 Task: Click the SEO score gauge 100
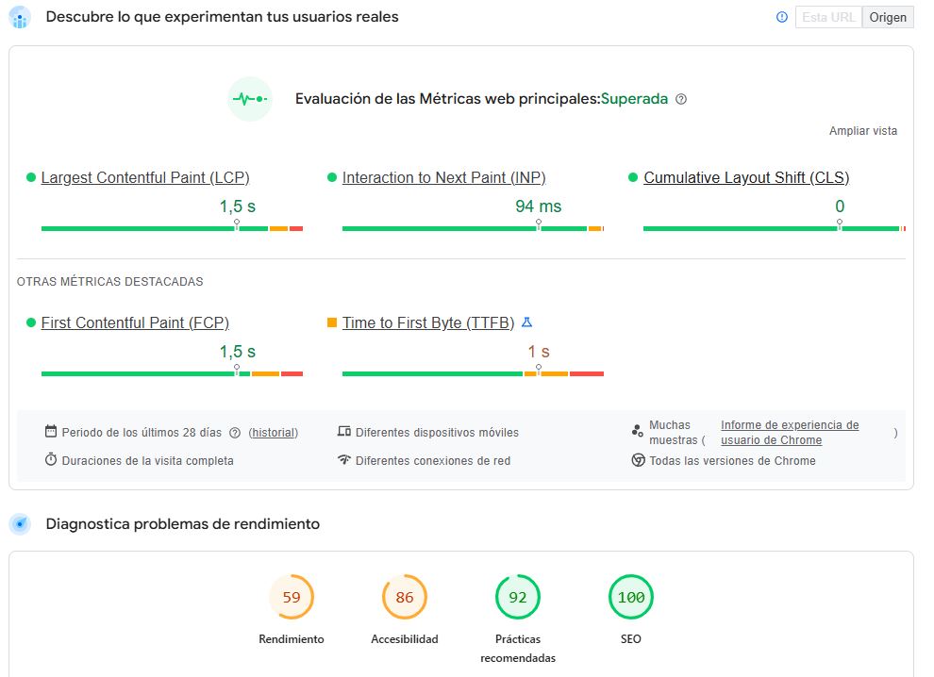[x=631, y=598]
